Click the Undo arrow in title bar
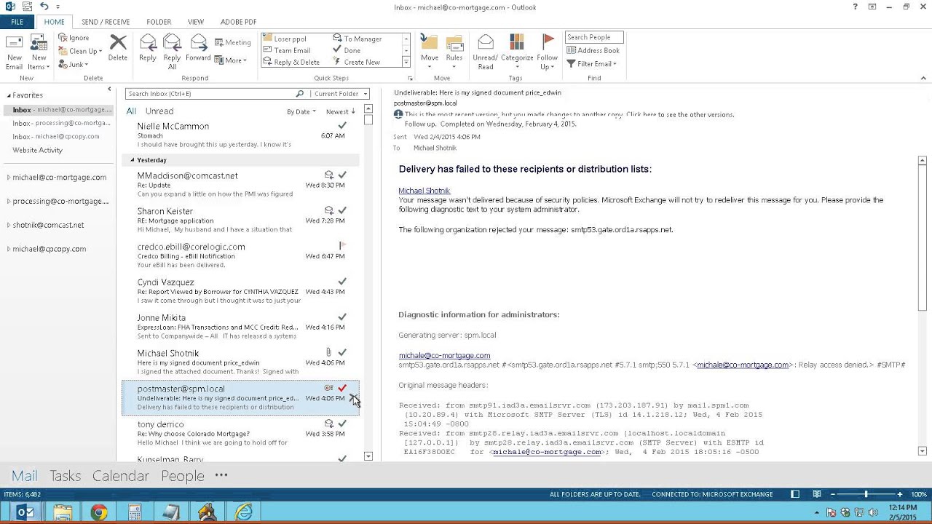The image size is (932, 524). point(44,7)
